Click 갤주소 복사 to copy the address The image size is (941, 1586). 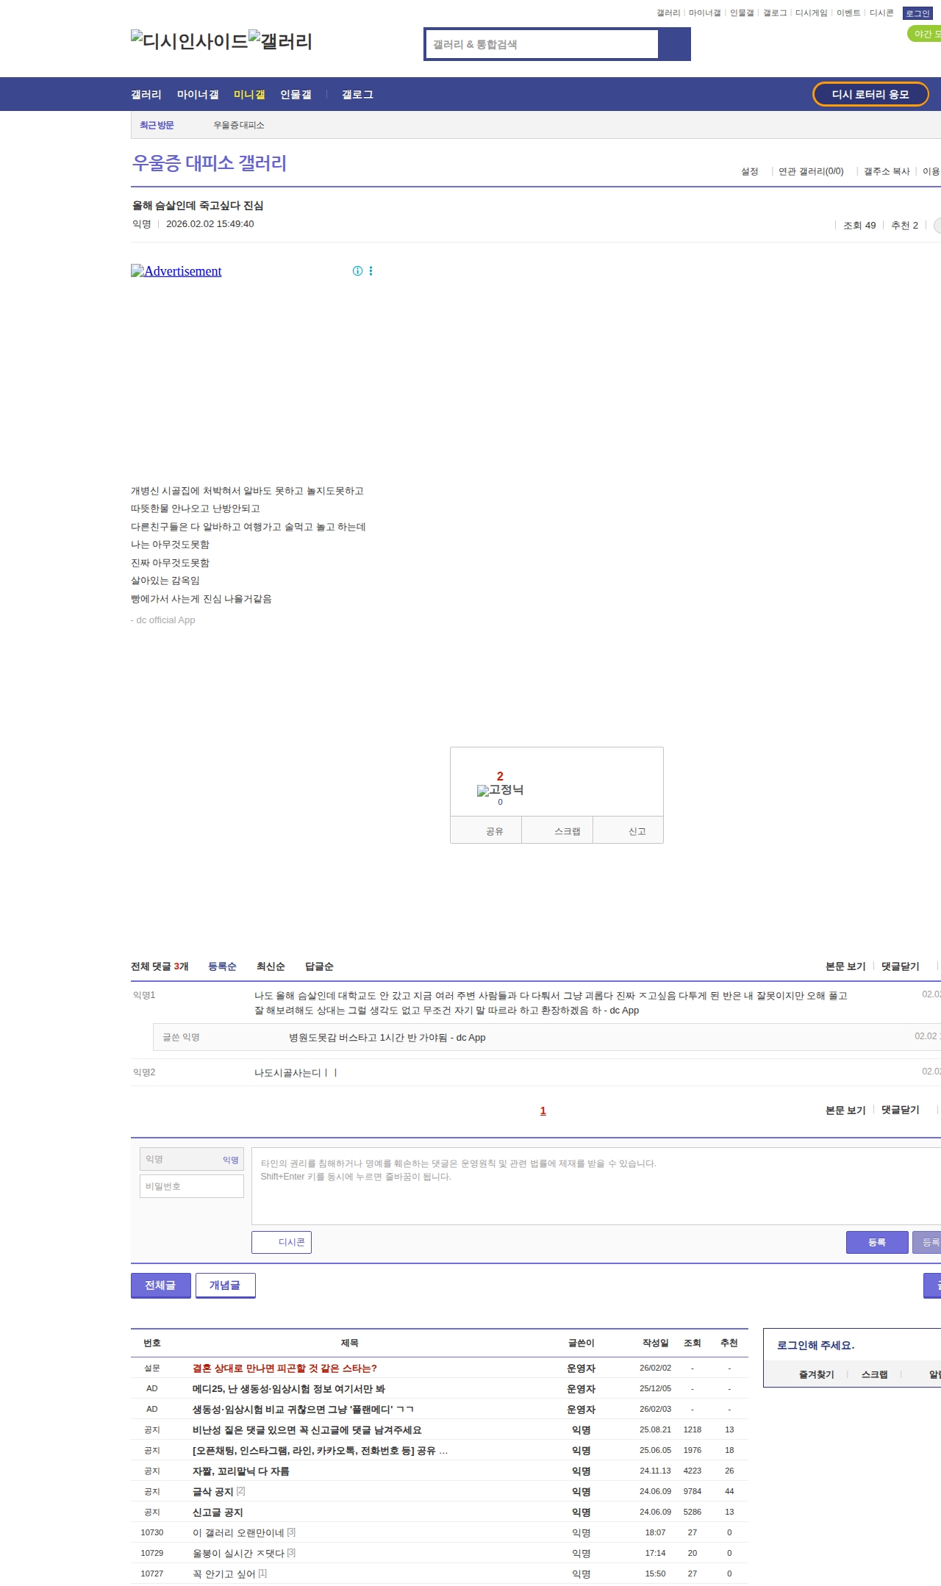click(887, 171)
